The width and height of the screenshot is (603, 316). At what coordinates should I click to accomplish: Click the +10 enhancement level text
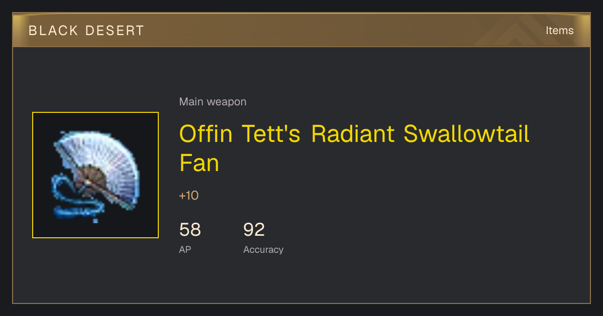click(x=189, y=196)
